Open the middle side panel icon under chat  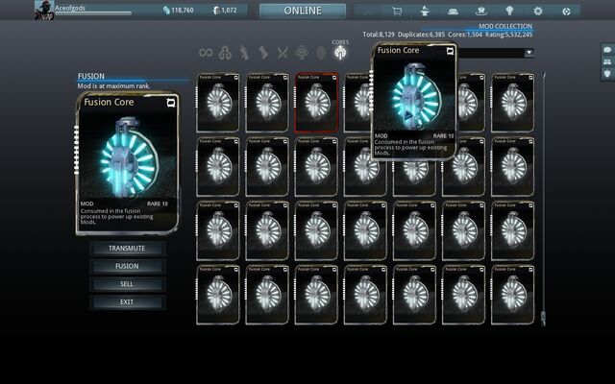point(607,61)
